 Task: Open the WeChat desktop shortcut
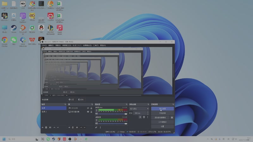click(14, 41)
